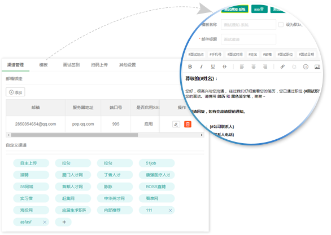
Task: Apply underline formatting in the editor toolbar
Action: [213, 66]
